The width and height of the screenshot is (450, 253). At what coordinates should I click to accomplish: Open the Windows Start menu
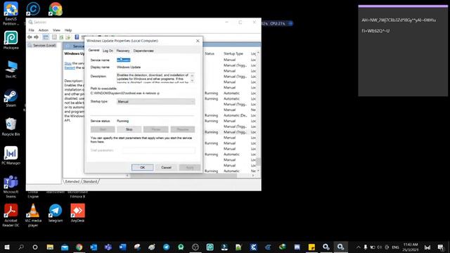pyautogui.click(x=7, y=247)
